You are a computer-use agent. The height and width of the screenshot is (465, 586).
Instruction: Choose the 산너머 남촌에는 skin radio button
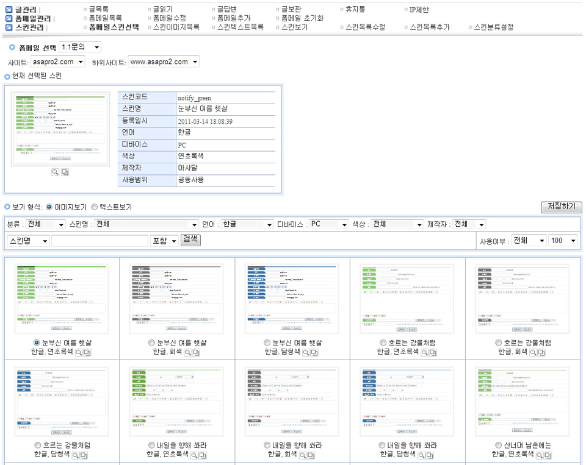click(498, 445)
